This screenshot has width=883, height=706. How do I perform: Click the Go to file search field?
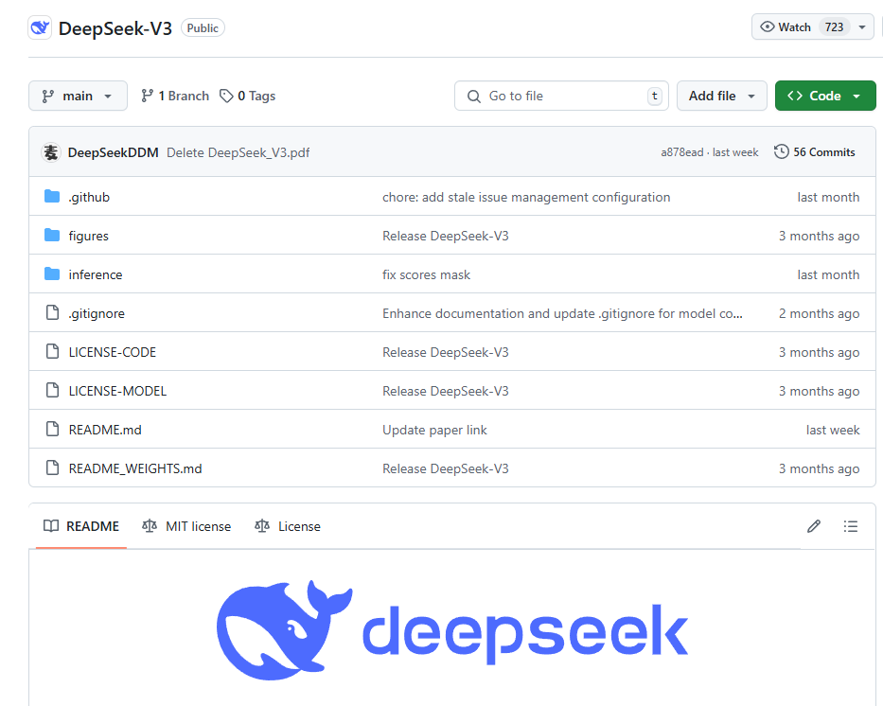[561, 96]
